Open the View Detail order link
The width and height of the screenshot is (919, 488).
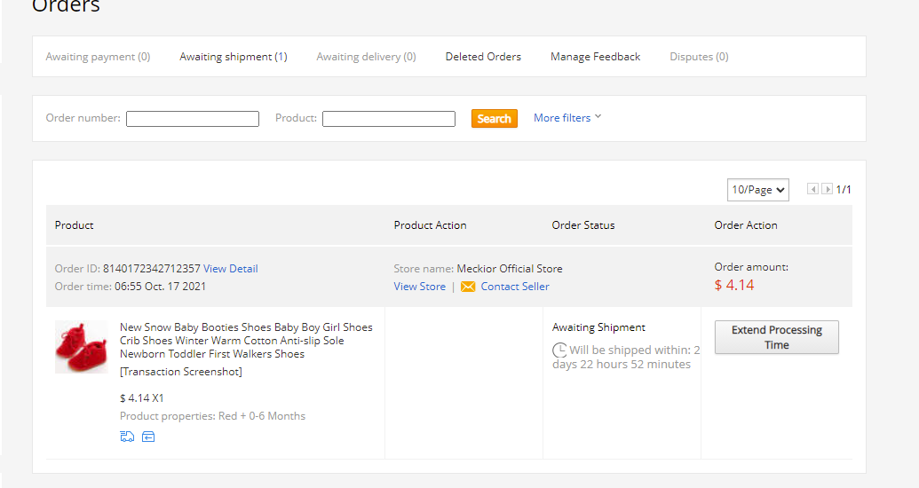coord(230,269)
